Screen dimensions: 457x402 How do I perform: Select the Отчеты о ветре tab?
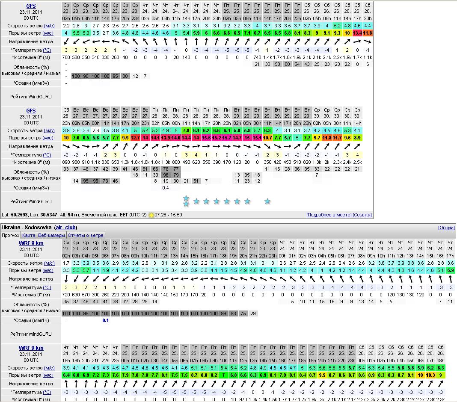point(85,235)
